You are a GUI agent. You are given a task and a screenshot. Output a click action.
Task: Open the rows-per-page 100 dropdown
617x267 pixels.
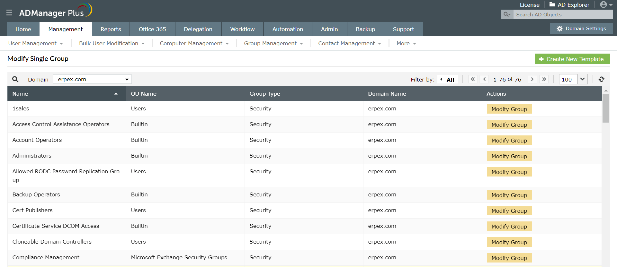coord(582,79)
